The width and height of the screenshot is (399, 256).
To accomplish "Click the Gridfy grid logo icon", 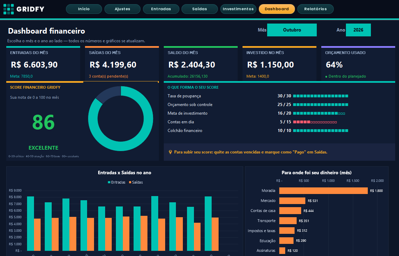I will click(x=9, y=9).
